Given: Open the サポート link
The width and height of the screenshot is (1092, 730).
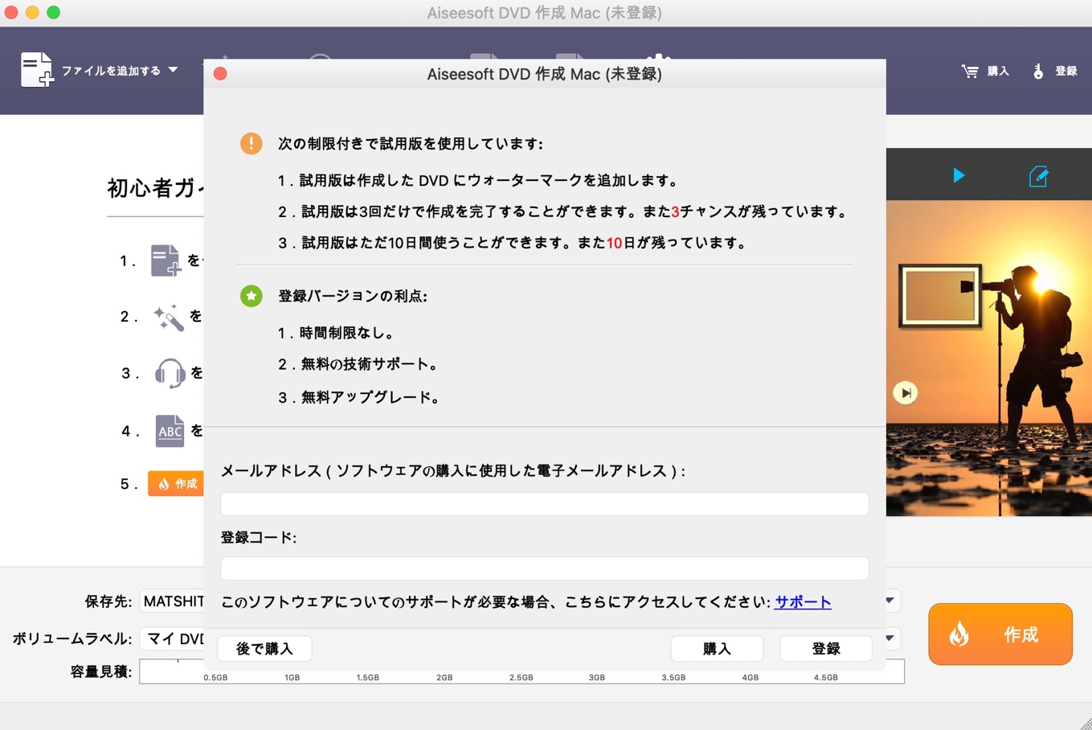Looking at the screenshot, I should pyautogui.click(x=803, y=602).
